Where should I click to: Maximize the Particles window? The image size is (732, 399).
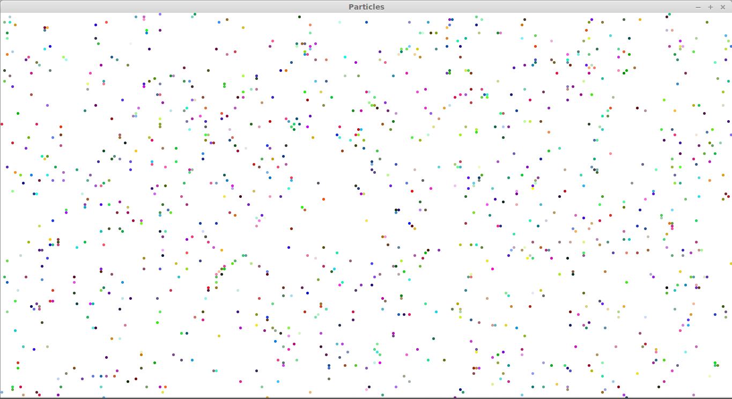tap(710, 7)
